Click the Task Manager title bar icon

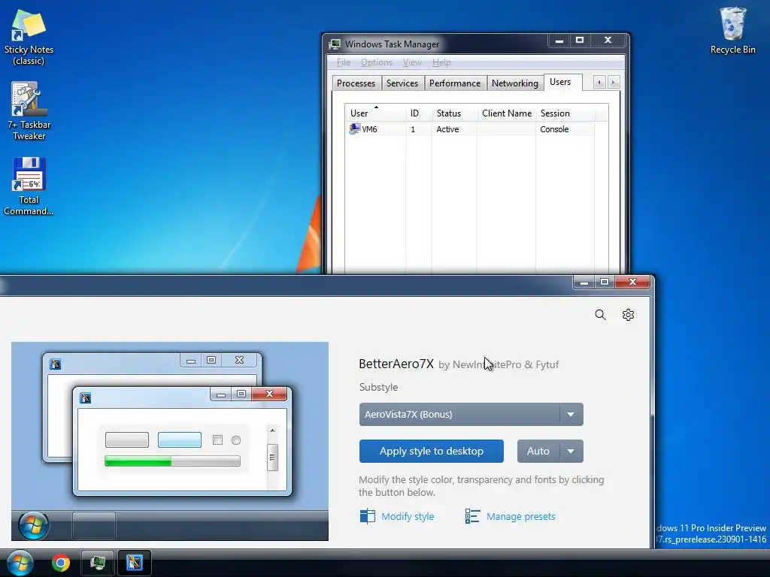[335, 44]
